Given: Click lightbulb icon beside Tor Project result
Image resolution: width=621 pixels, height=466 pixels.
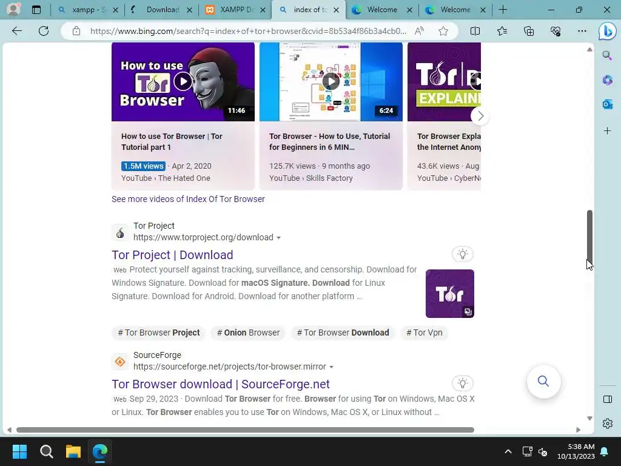Looking at the screenshot, I should [463, 254].
